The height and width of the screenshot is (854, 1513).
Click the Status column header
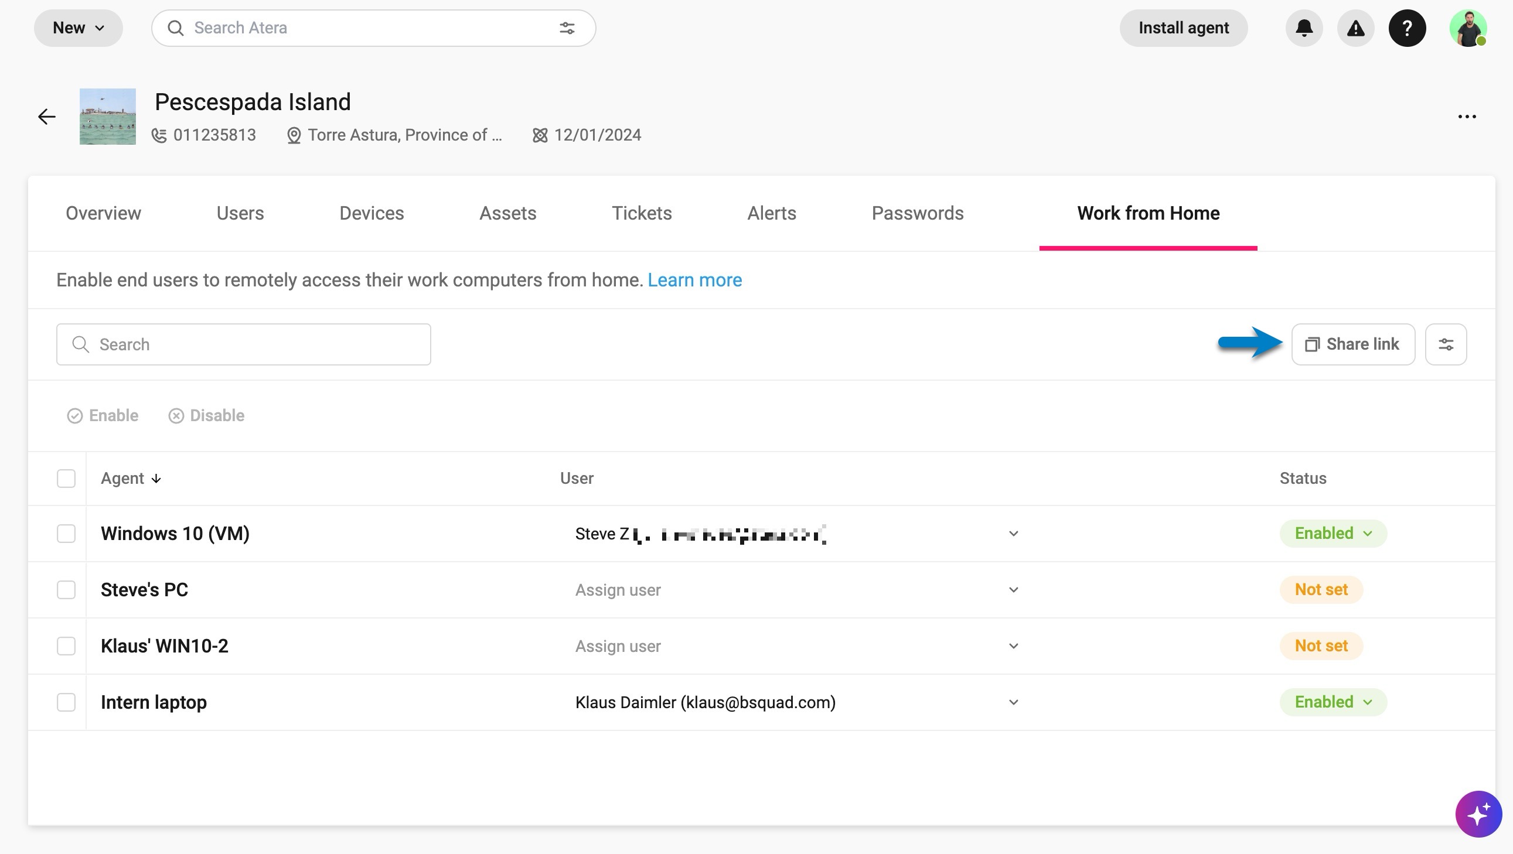(1303, 479)
